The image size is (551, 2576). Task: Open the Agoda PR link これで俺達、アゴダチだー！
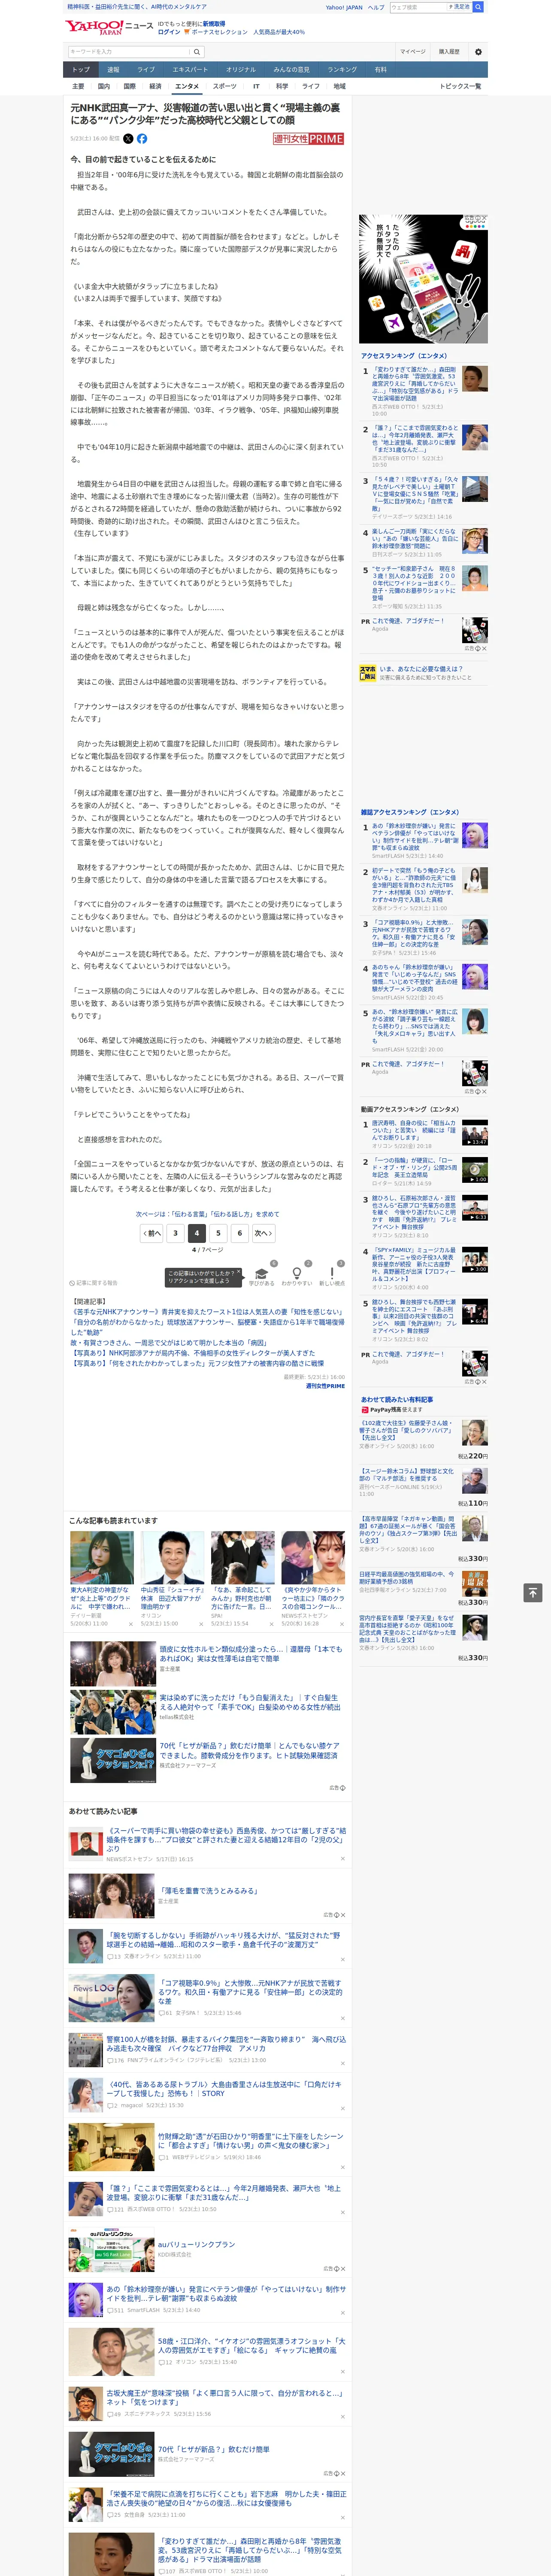(x=408, y=620)
